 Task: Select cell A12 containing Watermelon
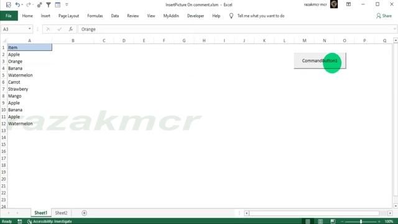[29, 124]
